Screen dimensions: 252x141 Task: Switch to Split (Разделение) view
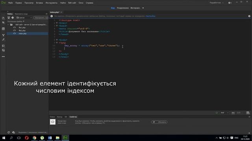[122, 8]
